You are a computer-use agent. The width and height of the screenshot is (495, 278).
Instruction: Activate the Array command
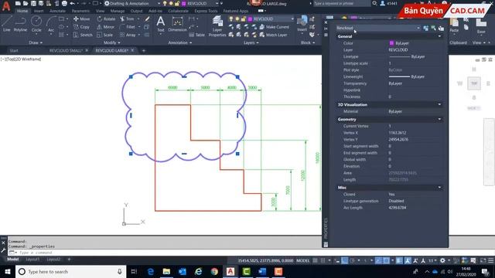click(128, 35)
